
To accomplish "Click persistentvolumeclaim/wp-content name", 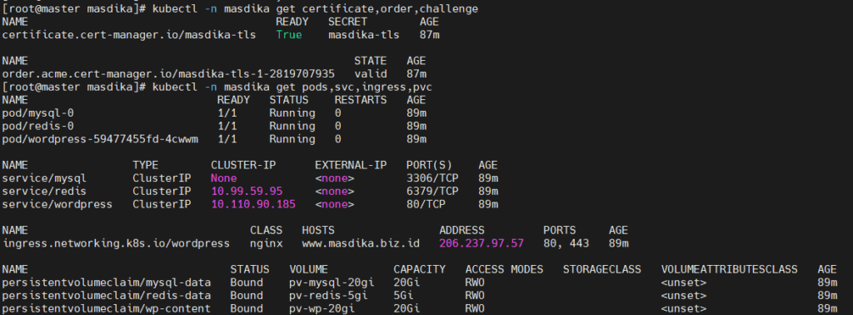I will 106,308.
